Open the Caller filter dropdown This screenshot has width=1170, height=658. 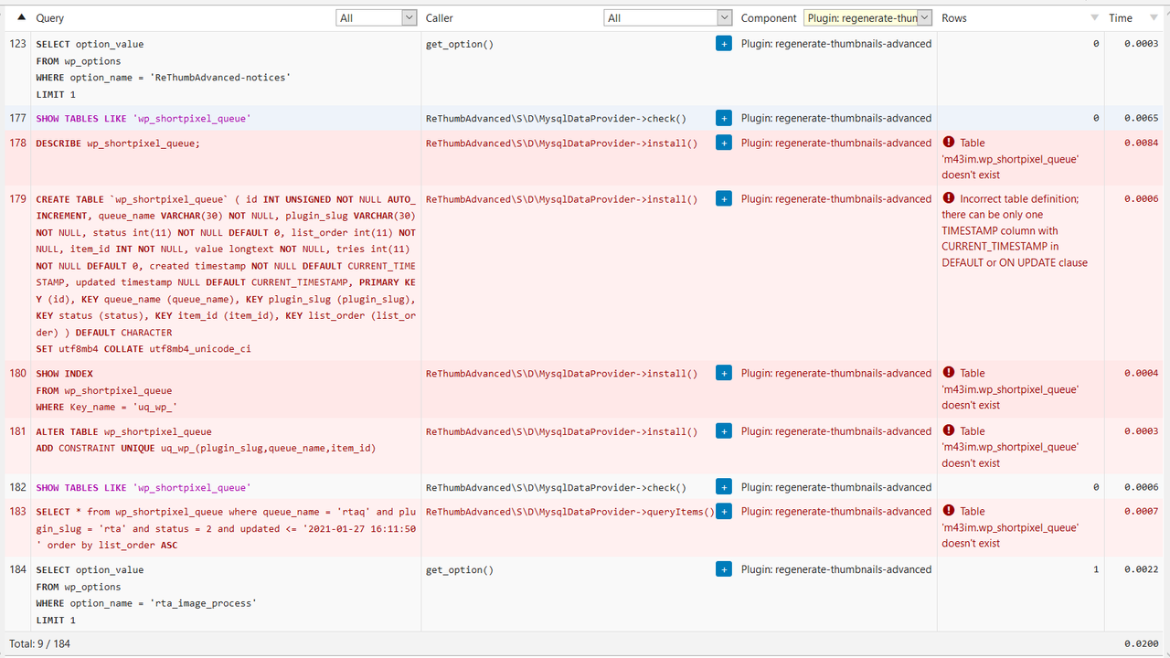pos(668,17)
